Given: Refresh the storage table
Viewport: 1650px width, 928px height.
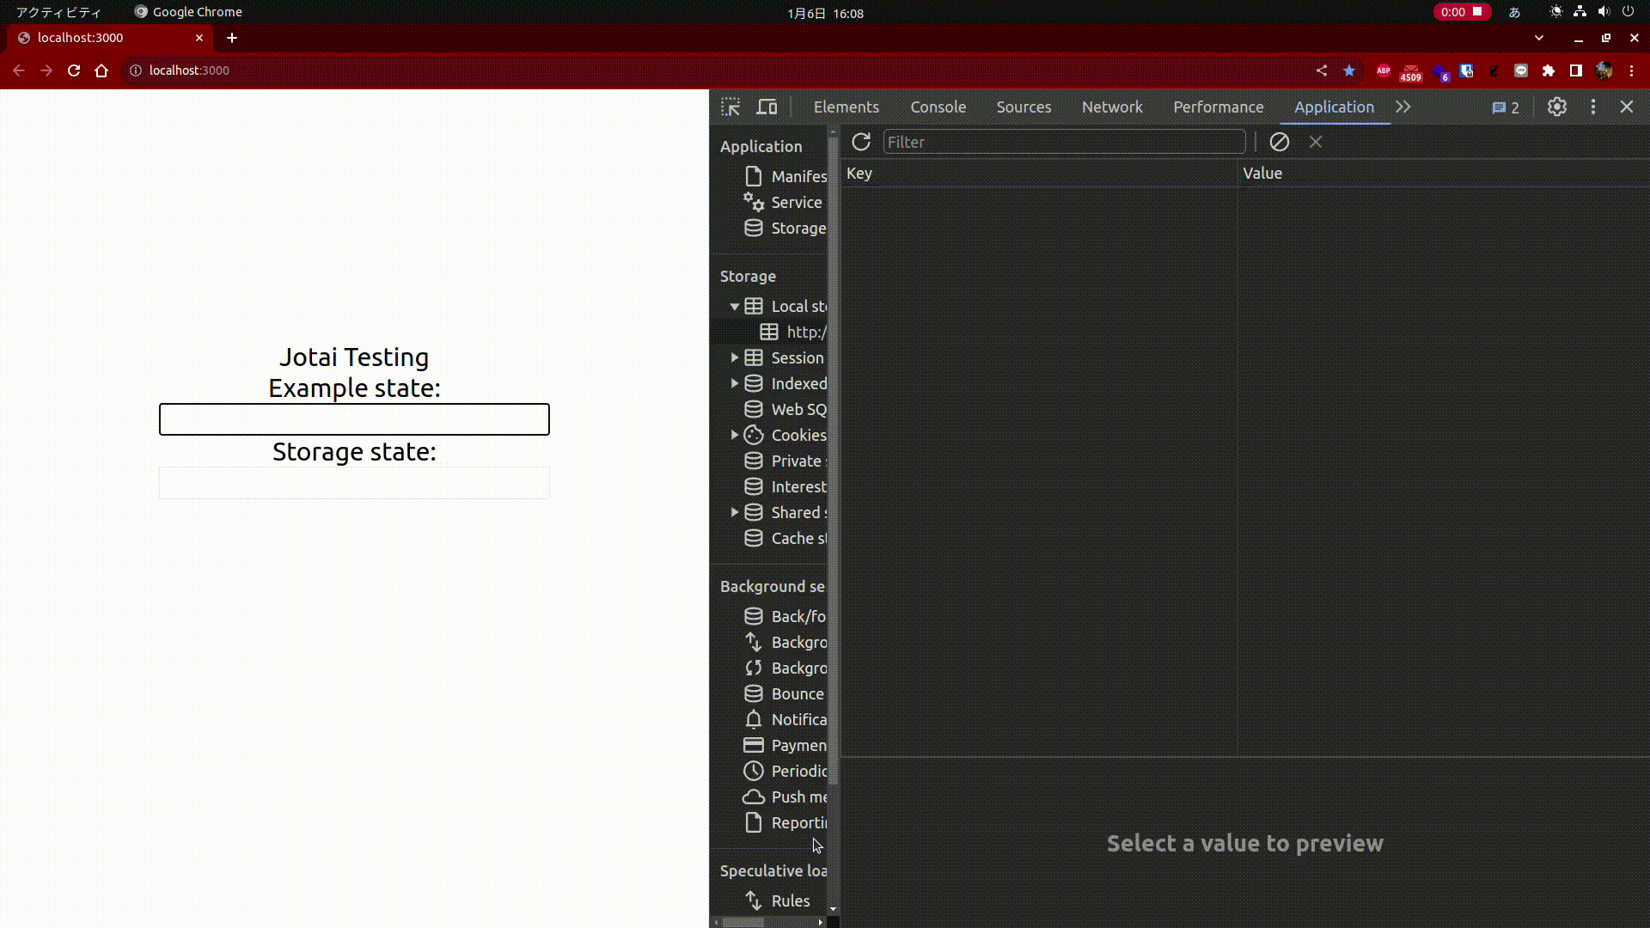Looking at the screenshot, I should coord(861,142).
